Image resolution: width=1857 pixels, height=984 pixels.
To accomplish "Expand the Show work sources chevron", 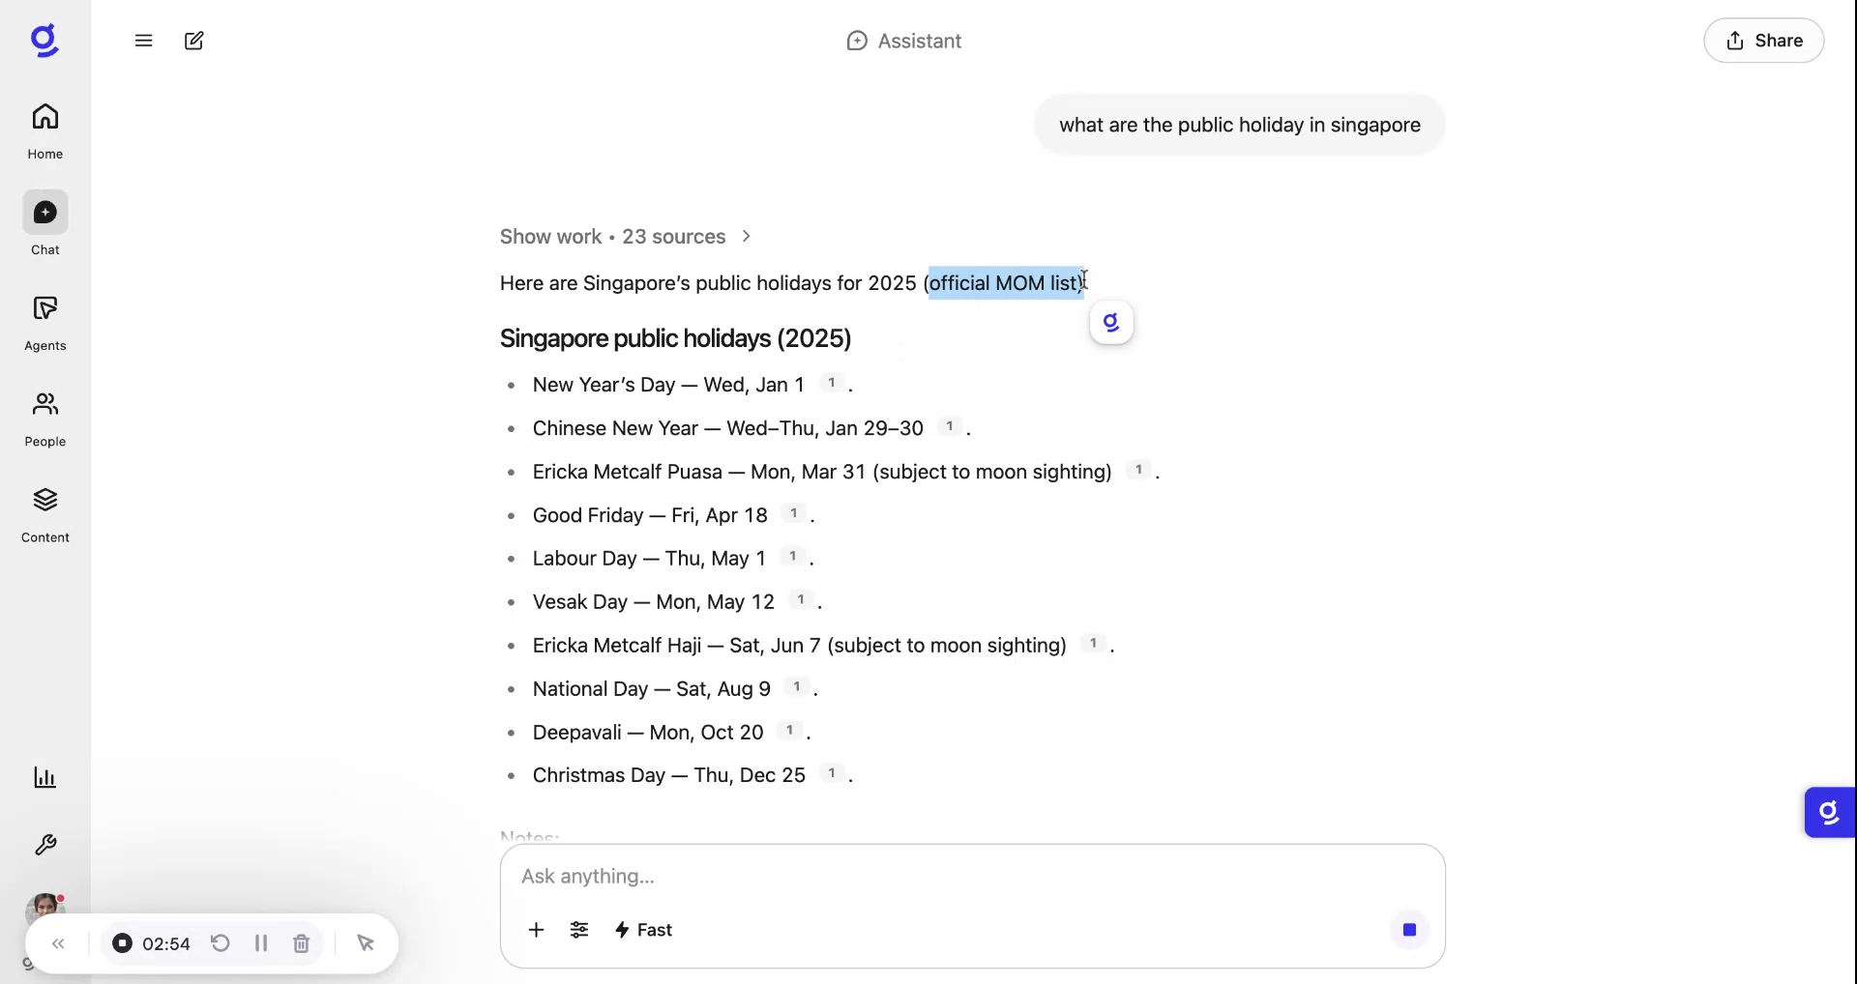I will [747, 236].
